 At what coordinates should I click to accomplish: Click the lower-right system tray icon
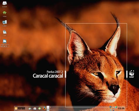pos(113,110)
